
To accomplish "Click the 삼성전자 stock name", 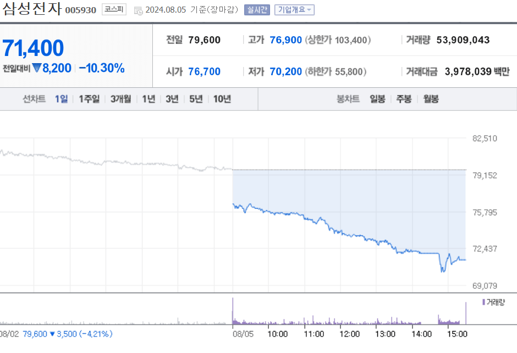I will pyautogui.click(x=32, y=9).
